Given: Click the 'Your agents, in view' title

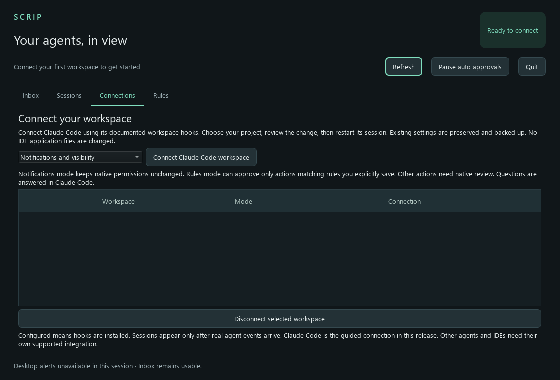Looking at the screenshot, I should pos(70,40).
